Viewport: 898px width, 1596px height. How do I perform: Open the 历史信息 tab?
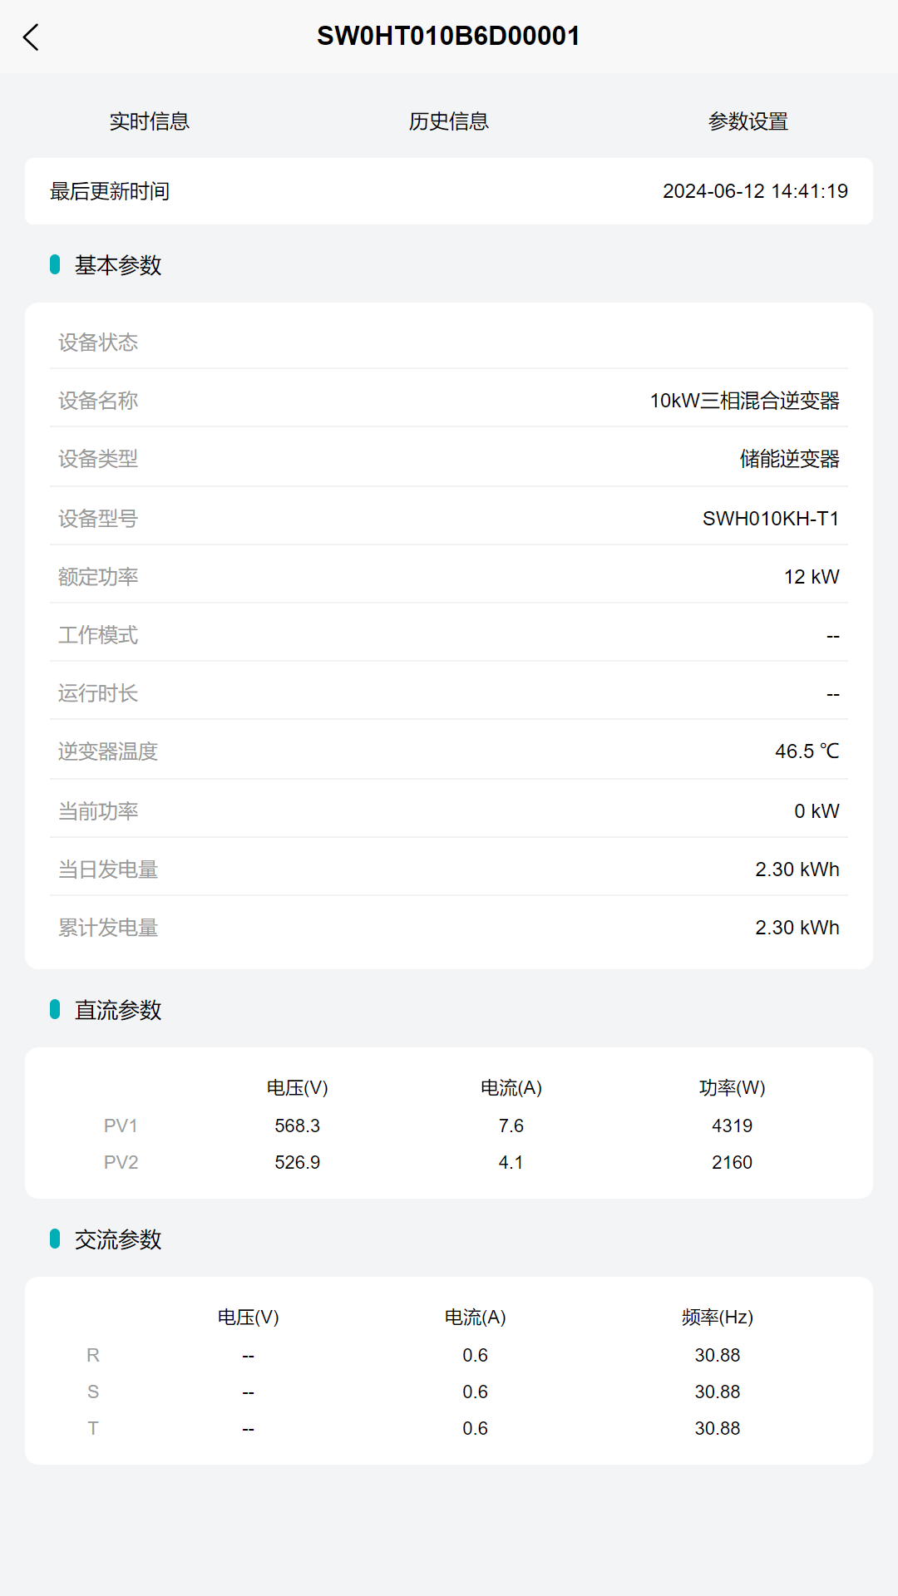[449, 121]
